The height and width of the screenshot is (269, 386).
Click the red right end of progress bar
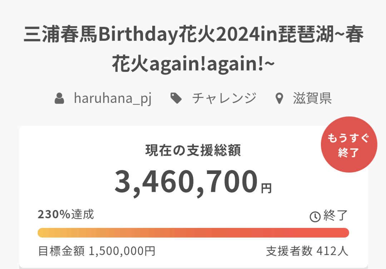[343, 233]
